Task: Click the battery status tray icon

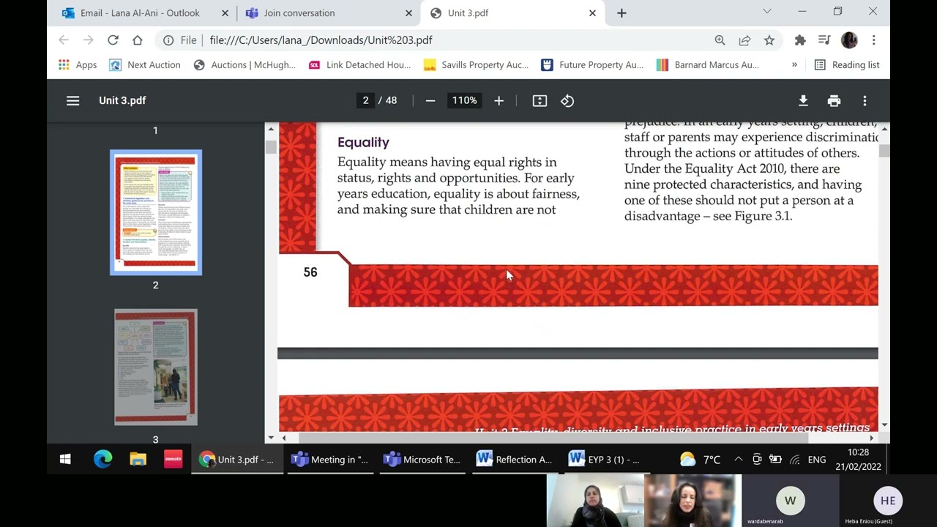Action: click(x=775, y=460)
